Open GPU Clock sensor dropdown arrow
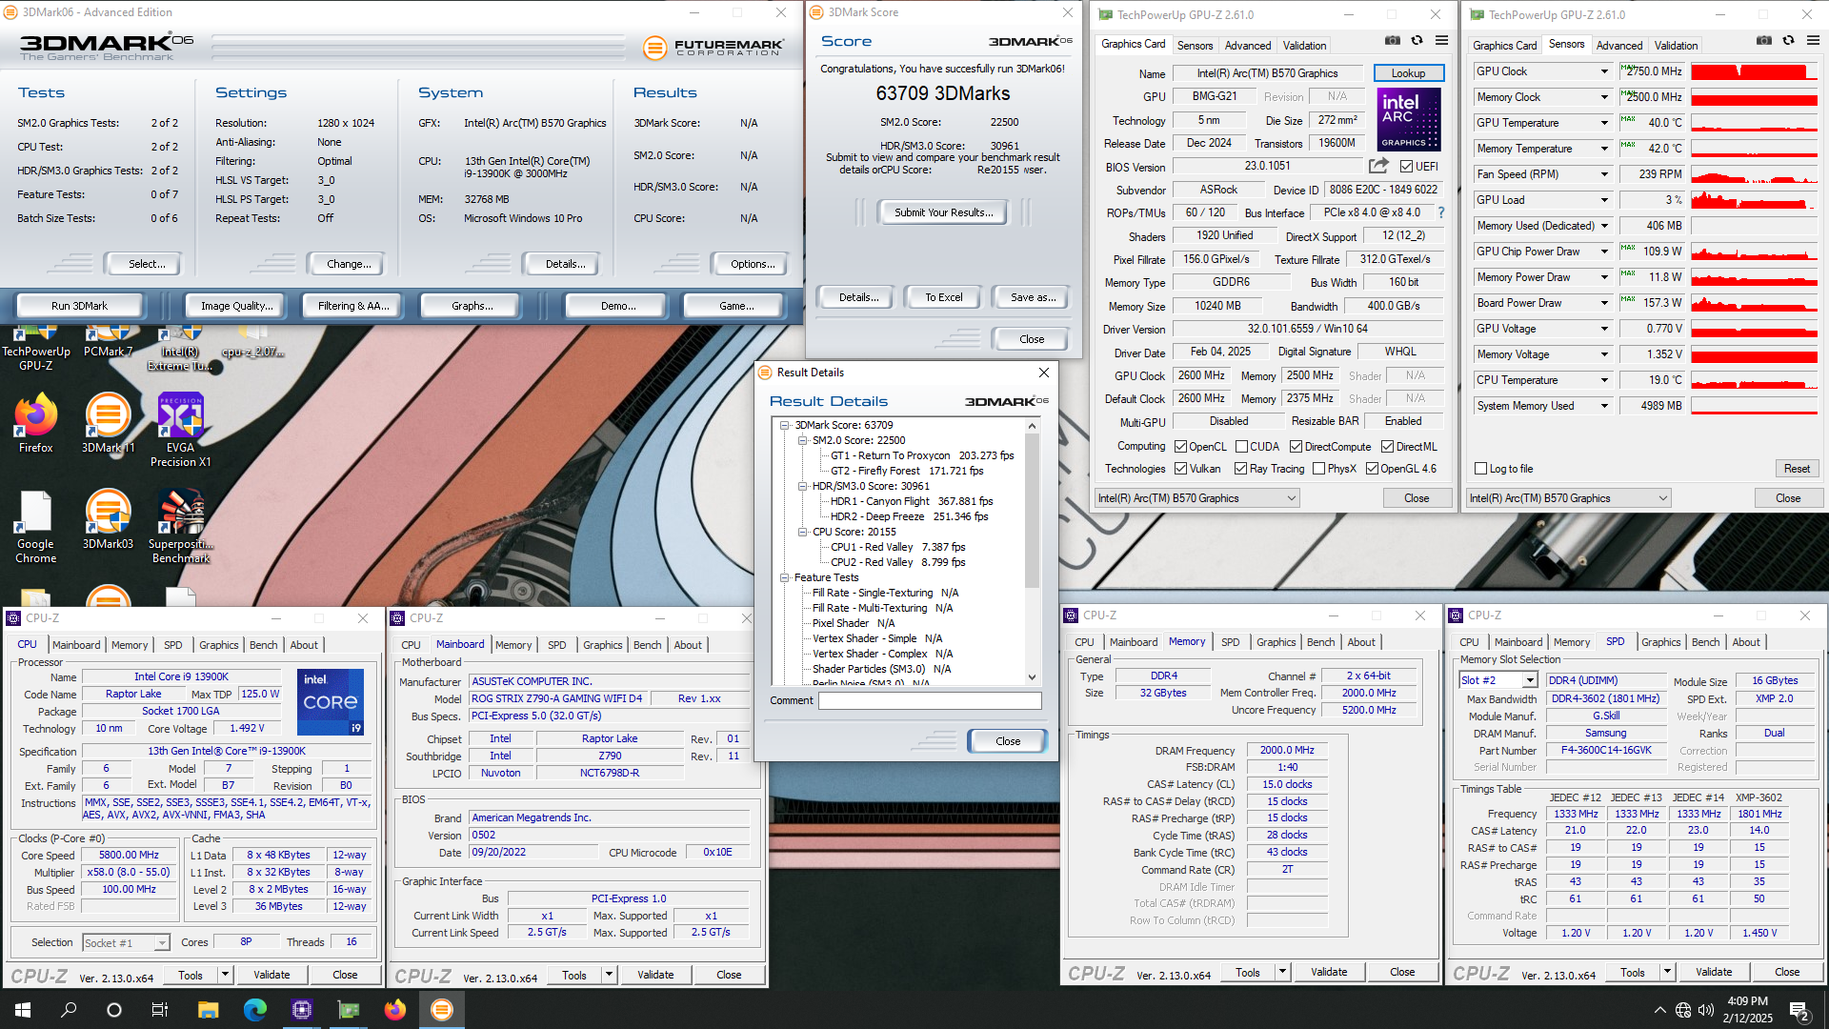Image resolution: width=1829 pixels, height=1029 pixels. coord(1604,71)
